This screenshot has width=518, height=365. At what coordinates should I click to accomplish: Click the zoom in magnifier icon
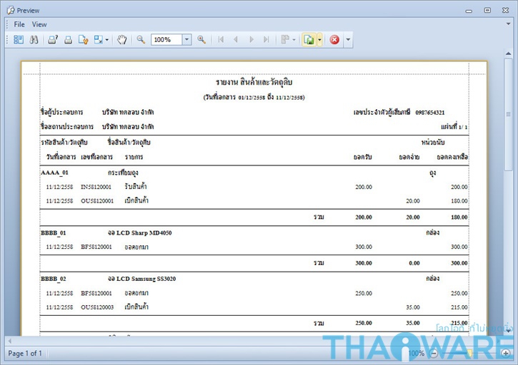click(x=201, y=40)
